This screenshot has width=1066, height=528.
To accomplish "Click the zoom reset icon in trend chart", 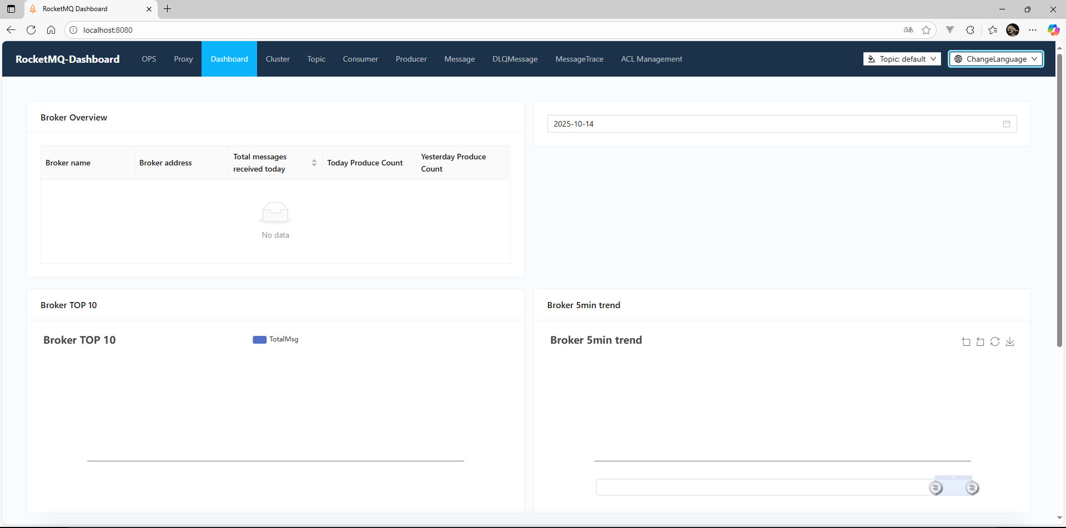I will click(x=980, y=342).
